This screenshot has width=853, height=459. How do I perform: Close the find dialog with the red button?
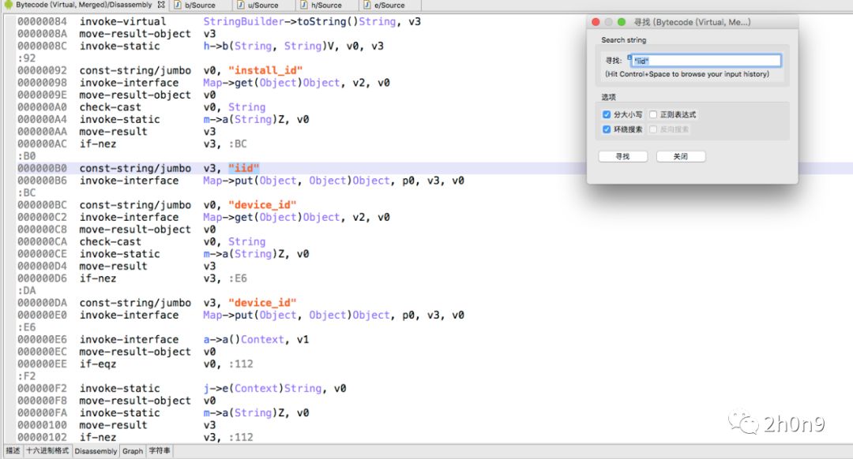(596, 22)
